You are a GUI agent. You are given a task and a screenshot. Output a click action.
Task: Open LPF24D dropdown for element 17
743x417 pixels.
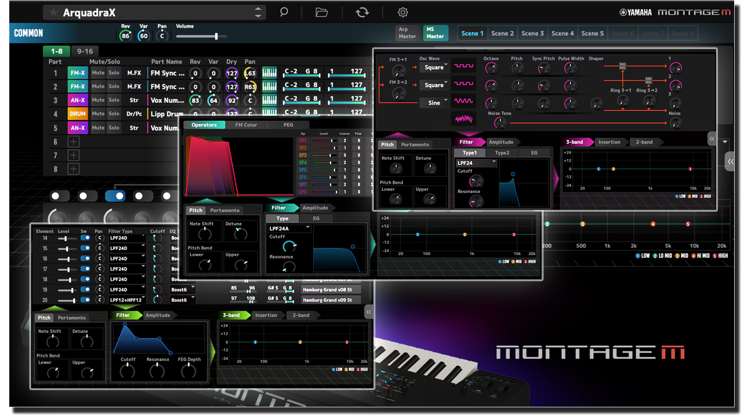tap(127, 269)
